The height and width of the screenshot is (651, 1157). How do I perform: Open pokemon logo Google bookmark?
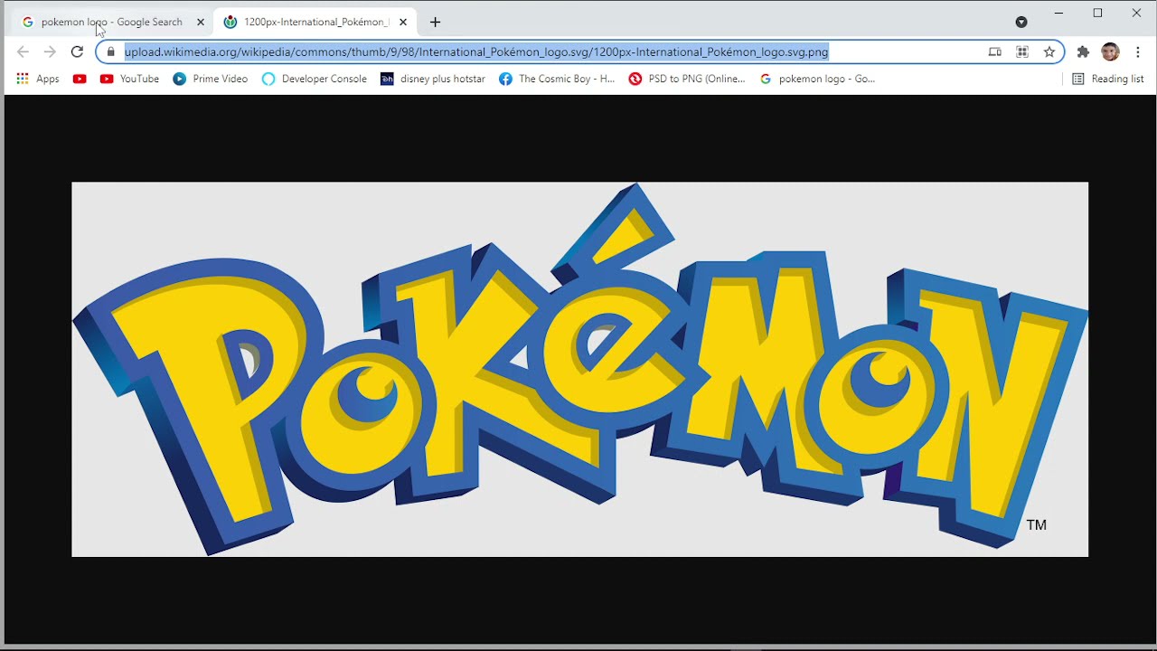click(x=817, y=79)
